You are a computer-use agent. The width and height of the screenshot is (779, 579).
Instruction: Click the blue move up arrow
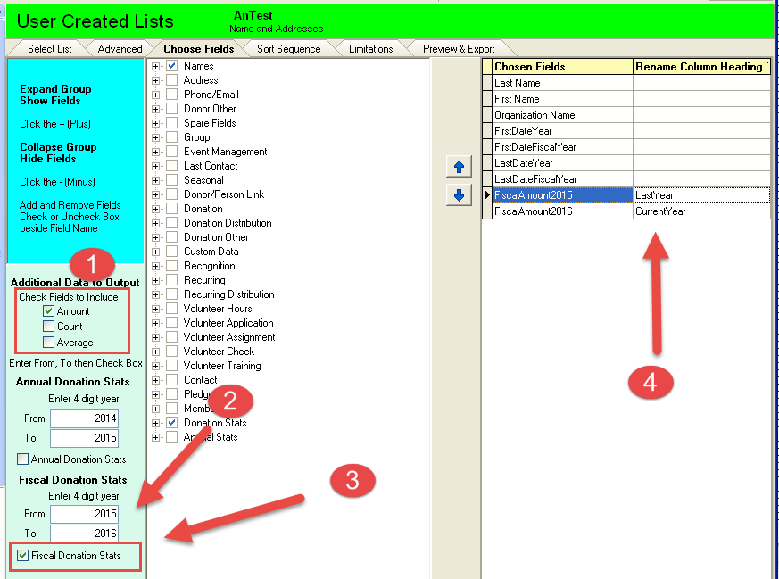click(x=459, y=167)
